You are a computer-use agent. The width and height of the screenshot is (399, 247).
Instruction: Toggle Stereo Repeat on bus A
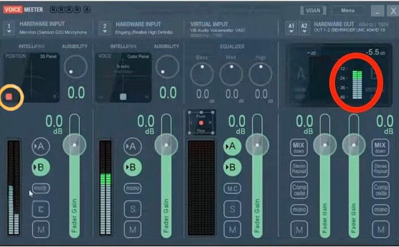coord(299,169)
